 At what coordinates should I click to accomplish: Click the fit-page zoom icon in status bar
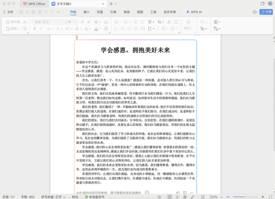(203, 197)
